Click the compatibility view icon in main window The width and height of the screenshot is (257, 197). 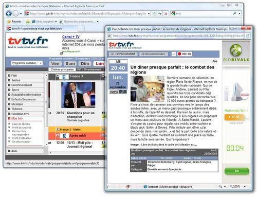click(154, 13)
